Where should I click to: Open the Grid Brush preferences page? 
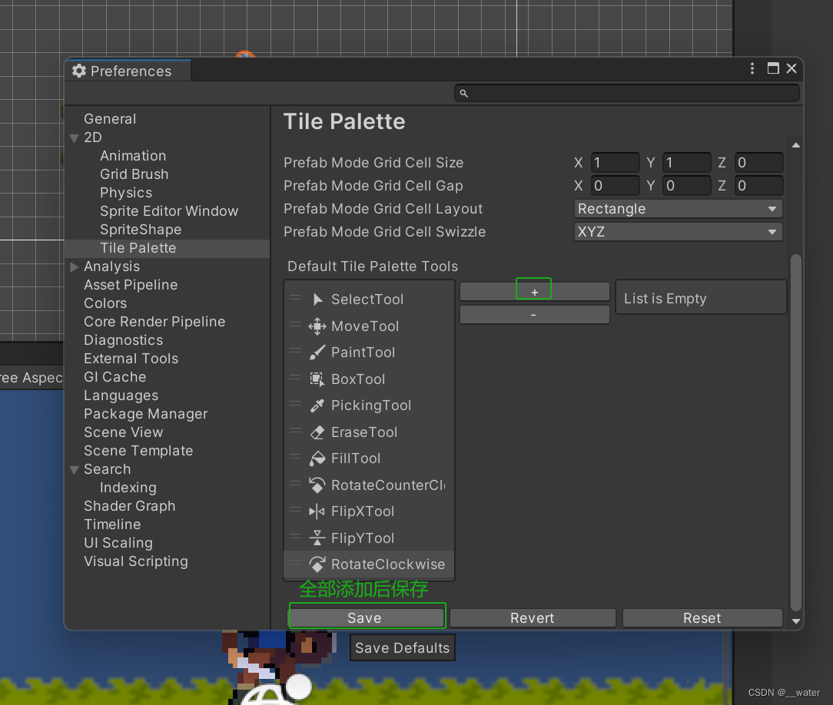134,174
